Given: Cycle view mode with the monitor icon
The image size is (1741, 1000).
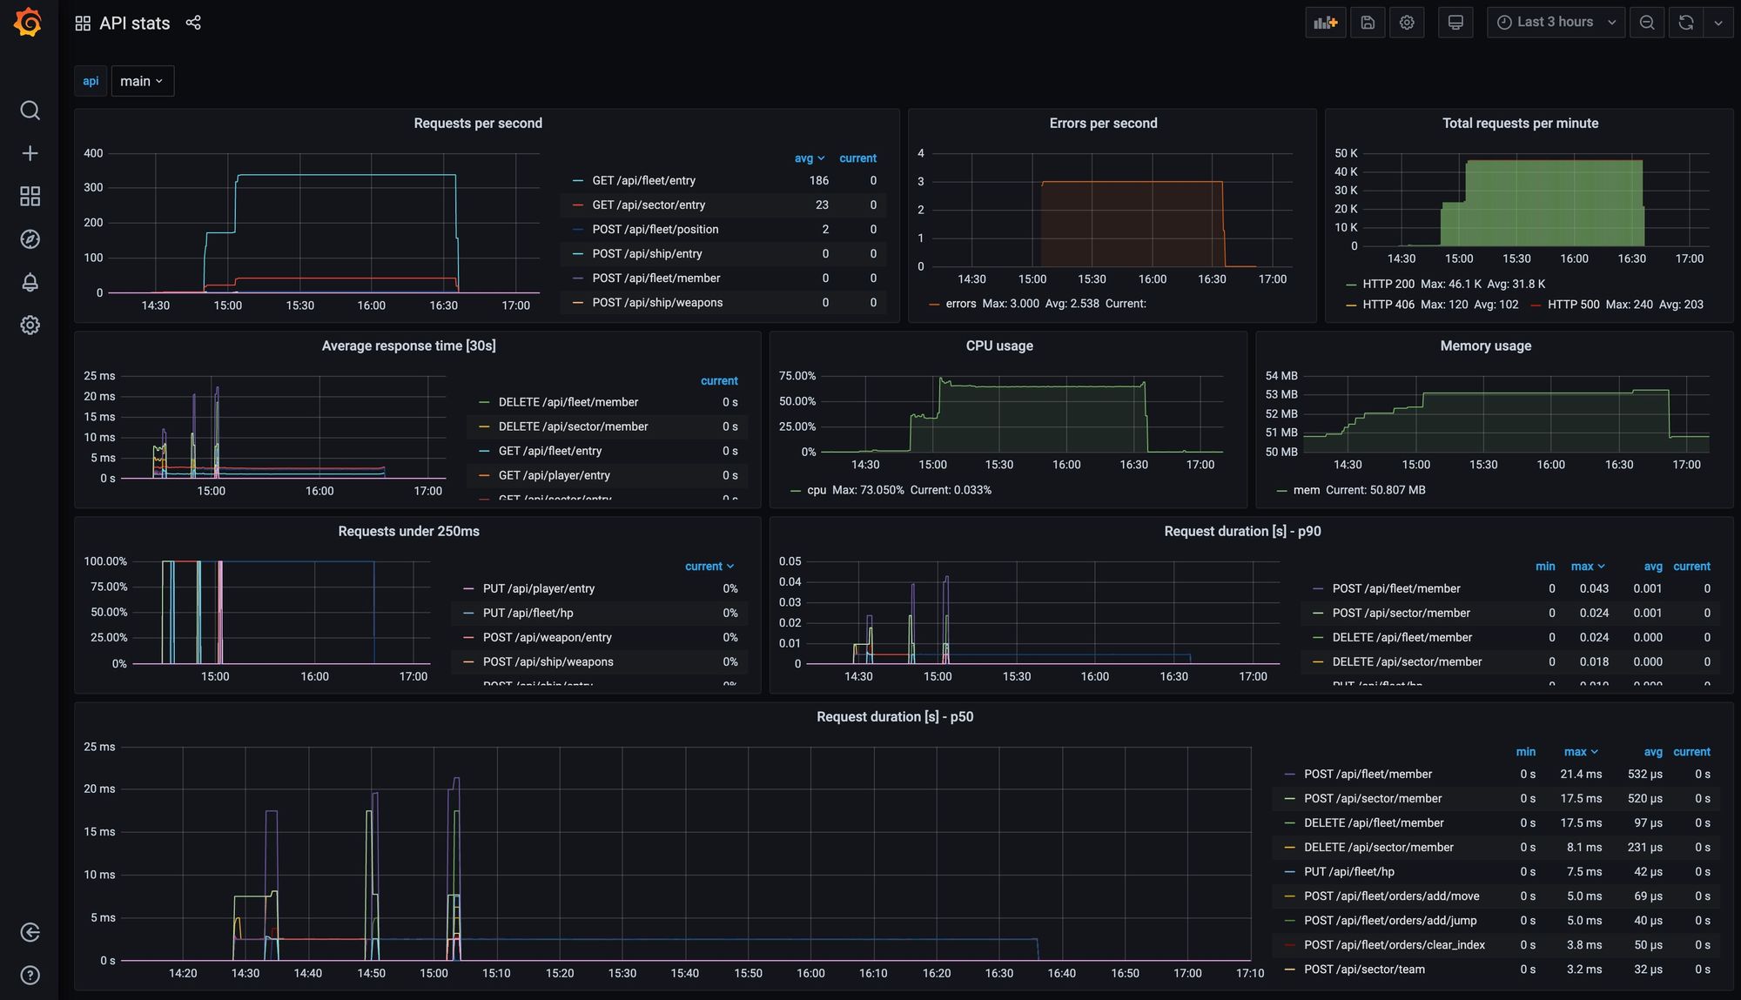Looking at the screenshot, I should coord(1455,23).
